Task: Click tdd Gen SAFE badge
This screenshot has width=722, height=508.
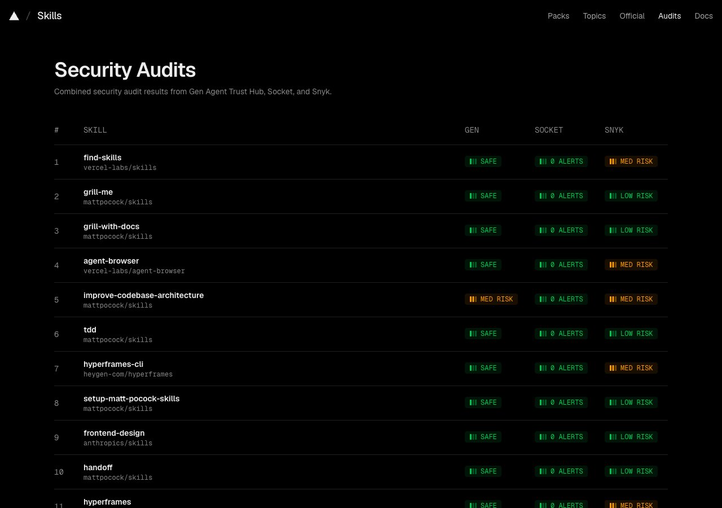Action: point(483,334)
